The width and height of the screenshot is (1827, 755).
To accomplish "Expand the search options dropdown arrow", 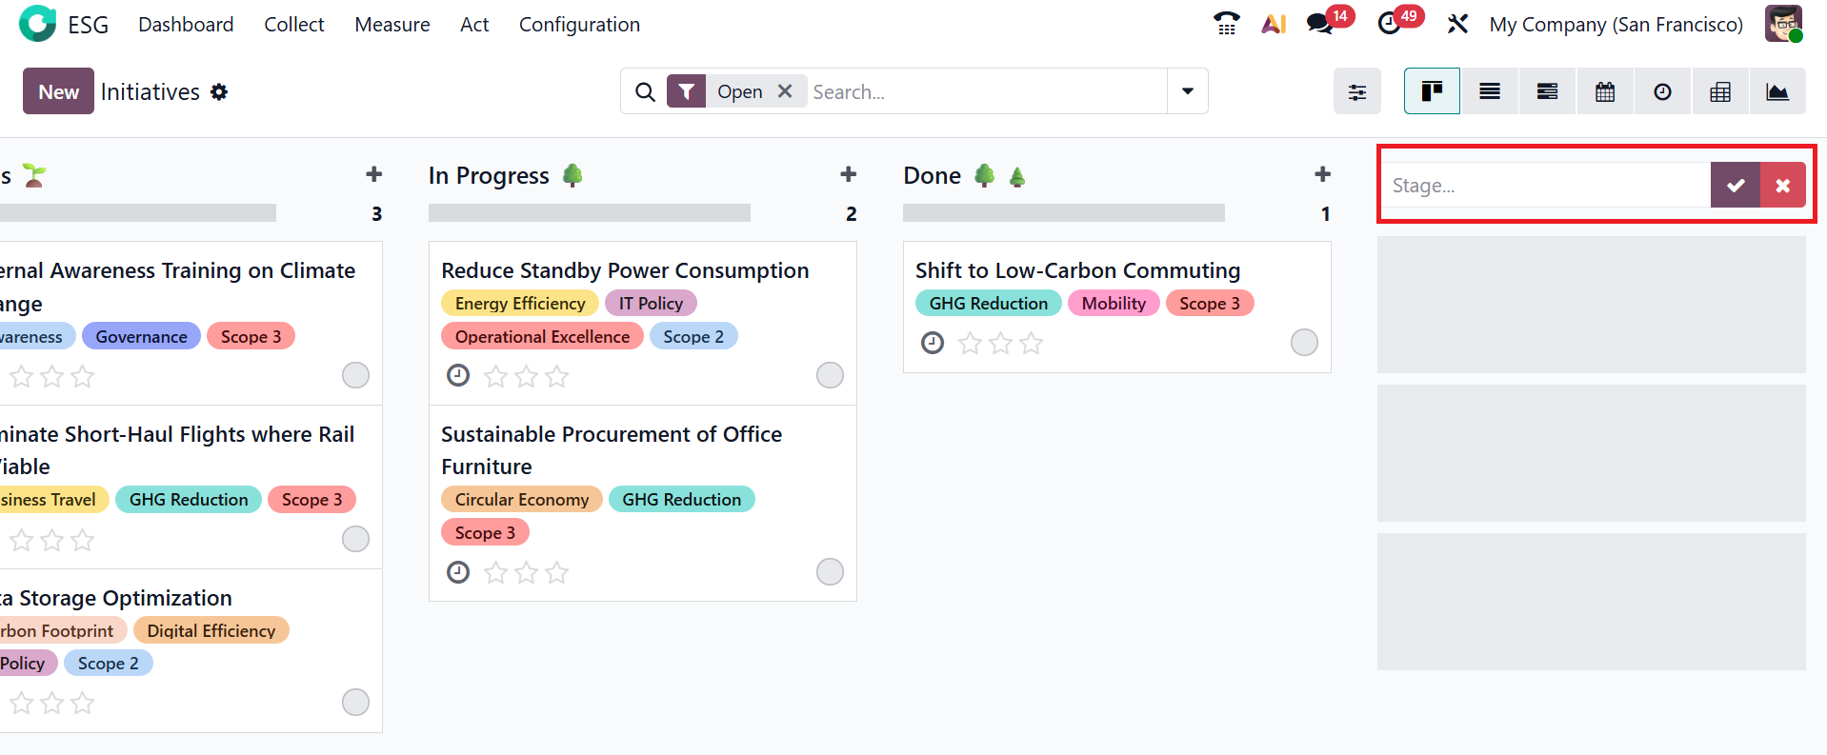I will (1188, 91).
